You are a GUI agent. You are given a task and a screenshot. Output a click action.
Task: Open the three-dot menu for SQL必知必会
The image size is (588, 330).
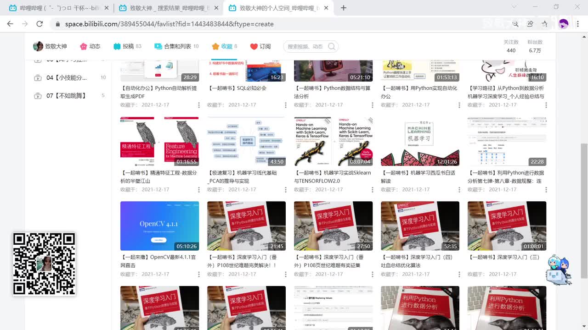click(286, 105)
